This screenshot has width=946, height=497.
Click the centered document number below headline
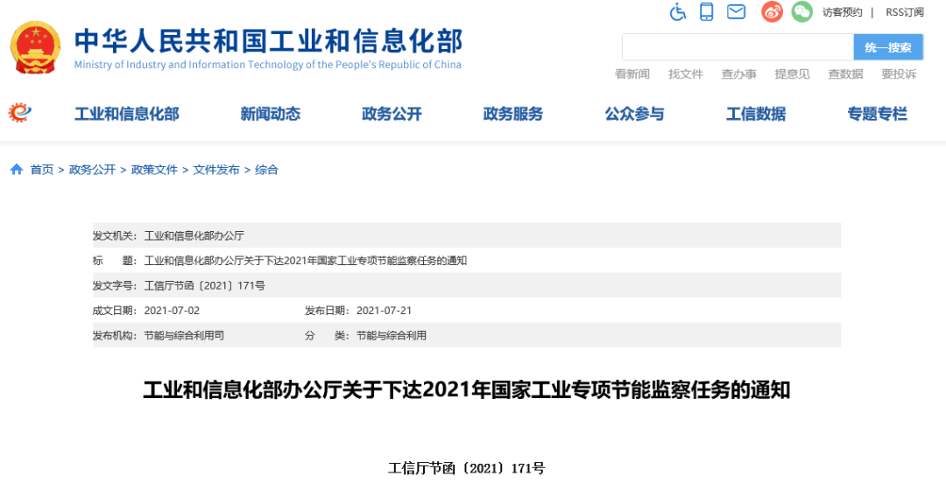(466, 469)
